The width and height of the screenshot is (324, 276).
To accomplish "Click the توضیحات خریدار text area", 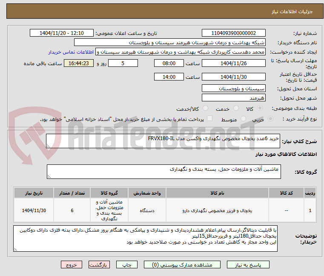I will tap(145, 239).
